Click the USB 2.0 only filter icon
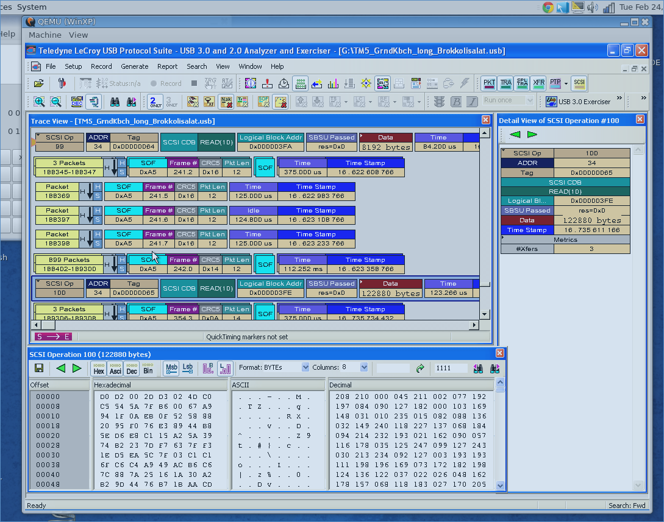 pos(155,102)
